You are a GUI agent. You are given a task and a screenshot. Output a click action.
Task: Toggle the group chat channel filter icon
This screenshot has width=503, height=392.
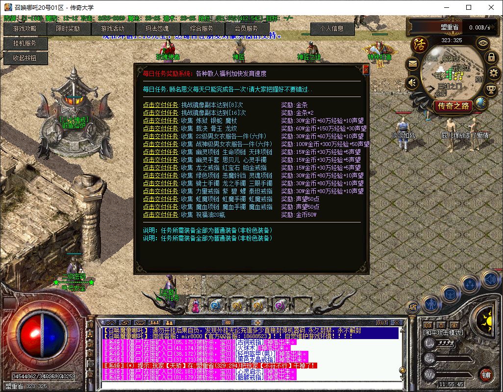coord(91,334)
